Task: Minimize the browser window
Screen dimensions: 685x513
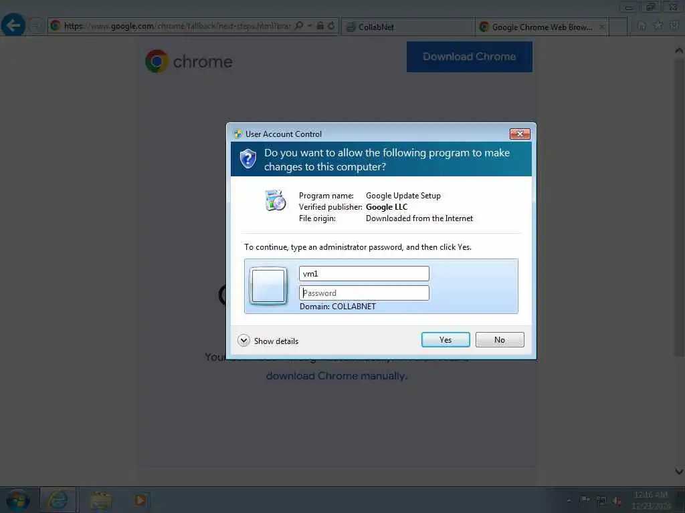Action: (629, 7)
